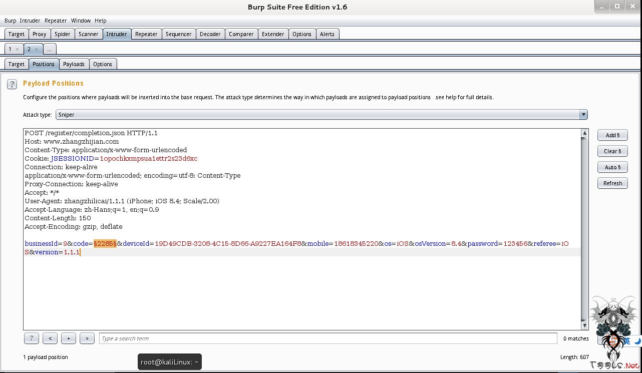The width and height of the screenshot is (642, 373).
Task: Open the Decoder tab
Action: point(210,34)
